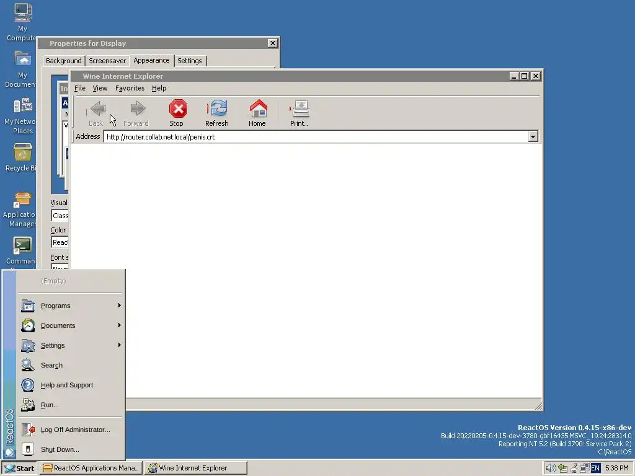This screenshot has width=635, height=476.
Task: Click the Search magnifier icon in Start menu
Action: coord(28,365)
